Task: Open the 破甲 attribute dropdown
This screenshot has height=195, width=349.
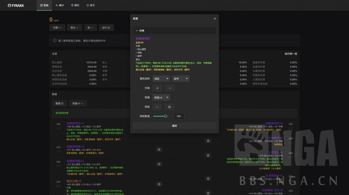Action: [181, 79]
